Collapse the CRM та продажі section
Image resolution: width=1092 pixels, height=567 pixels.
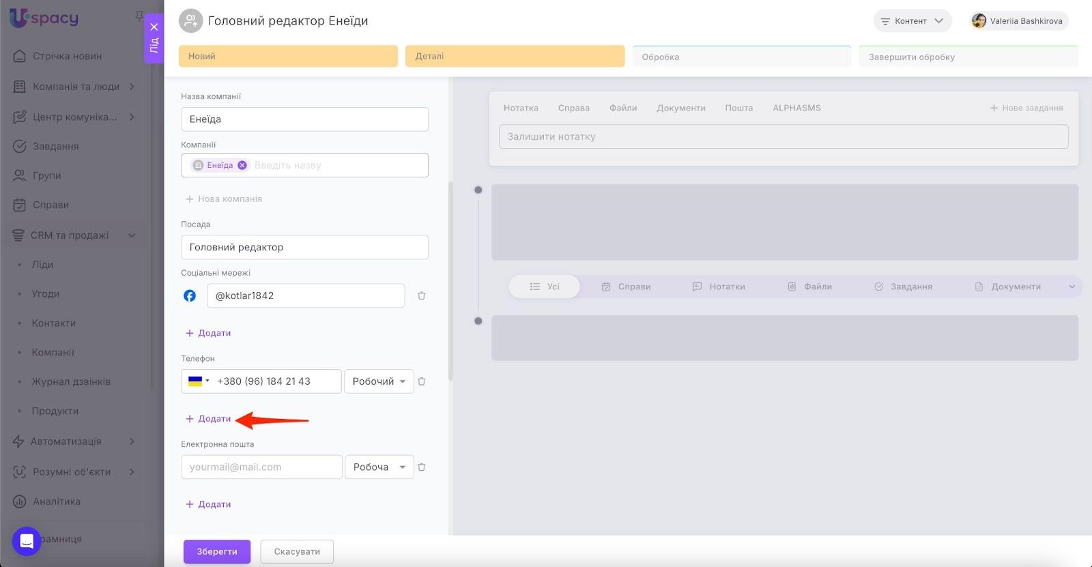(x=132, y=235)
